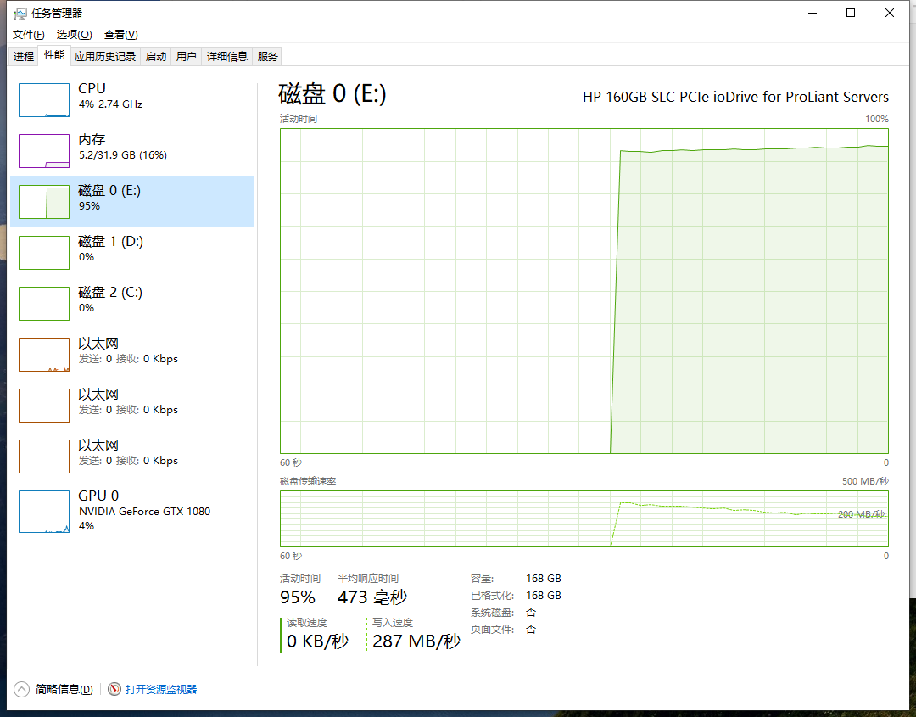Select the 内存 memory usage thumbnail

click(44, 151)
